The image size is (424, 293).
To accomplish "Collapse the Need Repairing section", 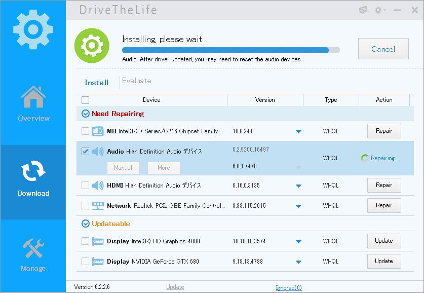I will [x=85, y=114].
